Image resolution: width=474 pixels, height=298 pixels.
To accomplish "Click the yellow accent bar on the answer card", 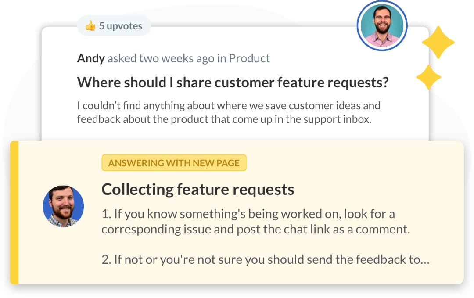I will (x=14, y=212).
